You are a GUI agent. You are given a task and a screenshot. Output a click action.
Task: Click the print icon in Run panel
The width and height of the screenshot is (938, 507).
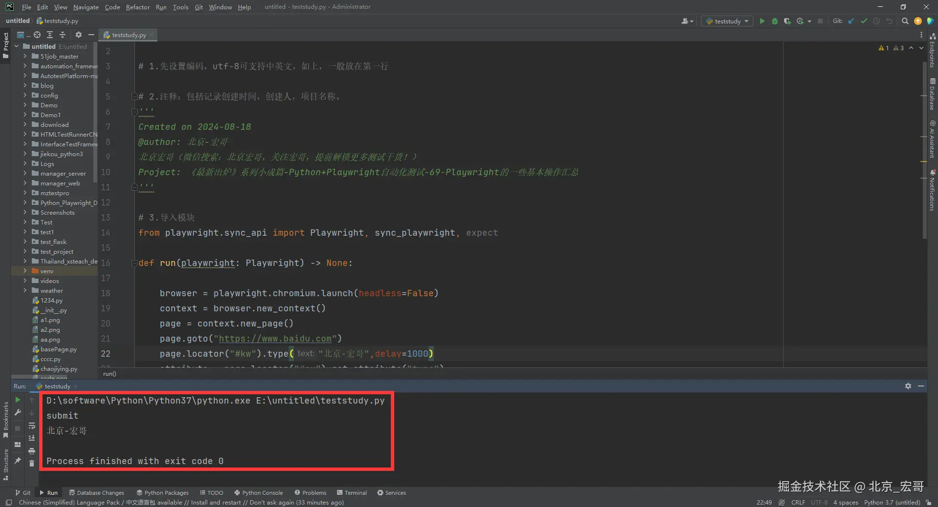(32, 450)
